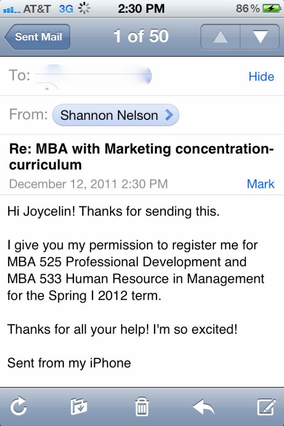Tap the email subject line
284x426 pixels.
point(141,157)
